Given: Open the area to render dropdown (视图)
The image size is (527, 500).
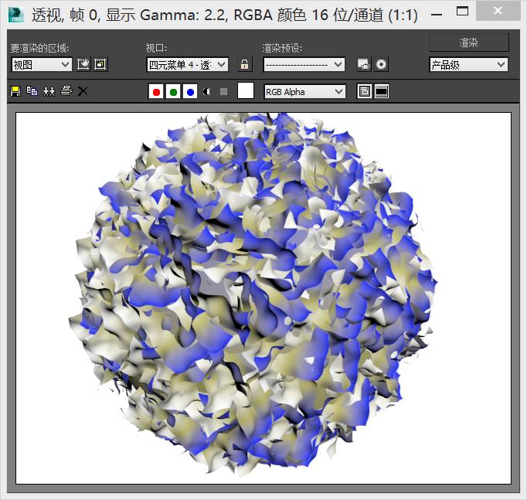Looking at the screenshot, I should coord(42,64).
